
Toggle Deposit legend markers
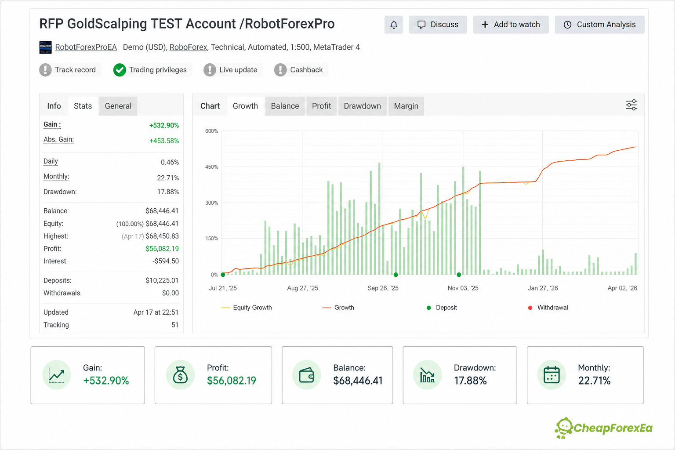(442, 308)
